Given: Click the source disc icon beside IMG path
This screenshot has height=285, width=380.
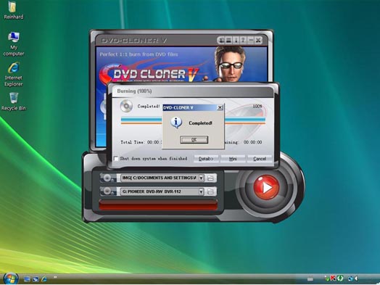Looking at the screenshot, I should click(107, 178).
